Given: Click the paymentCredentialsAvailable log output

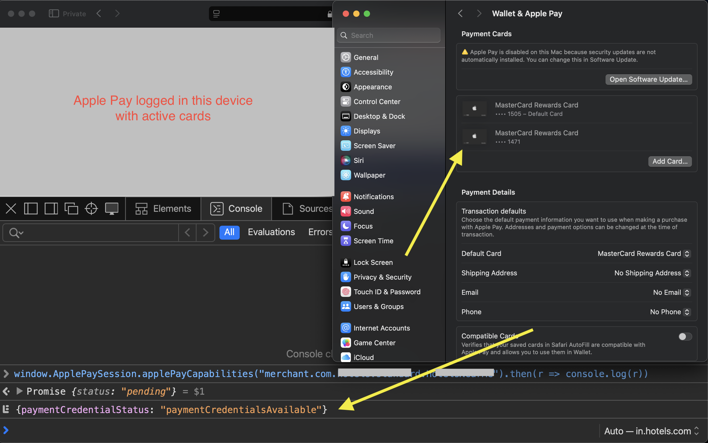Looking at the screenshot, I should coord(171,409).
